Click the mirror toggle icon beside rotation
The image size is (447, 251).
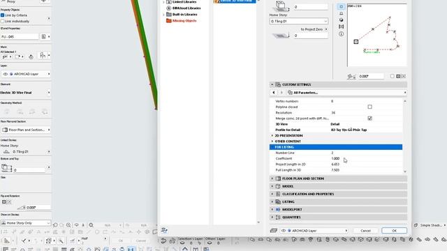[x=401, y=76]
